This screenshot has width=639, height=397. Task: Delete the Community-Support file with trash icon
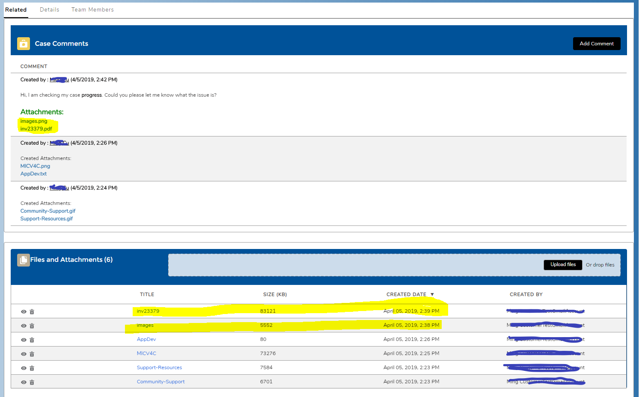point(32,382)
